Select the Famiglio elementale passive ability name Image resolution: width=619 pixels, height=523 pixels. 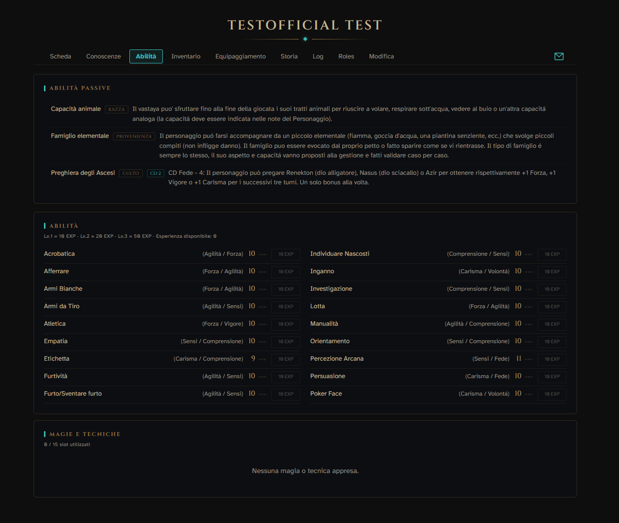click(x=80, y=136)
